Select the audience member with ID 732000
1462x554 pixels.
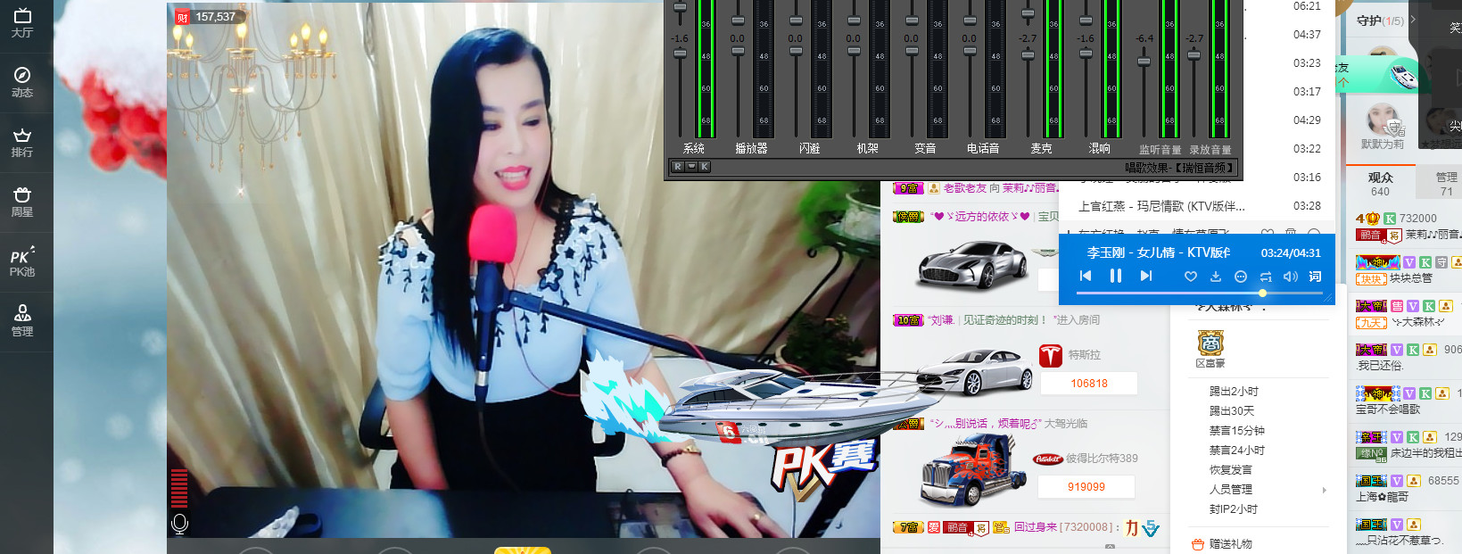coord(1417,219)
